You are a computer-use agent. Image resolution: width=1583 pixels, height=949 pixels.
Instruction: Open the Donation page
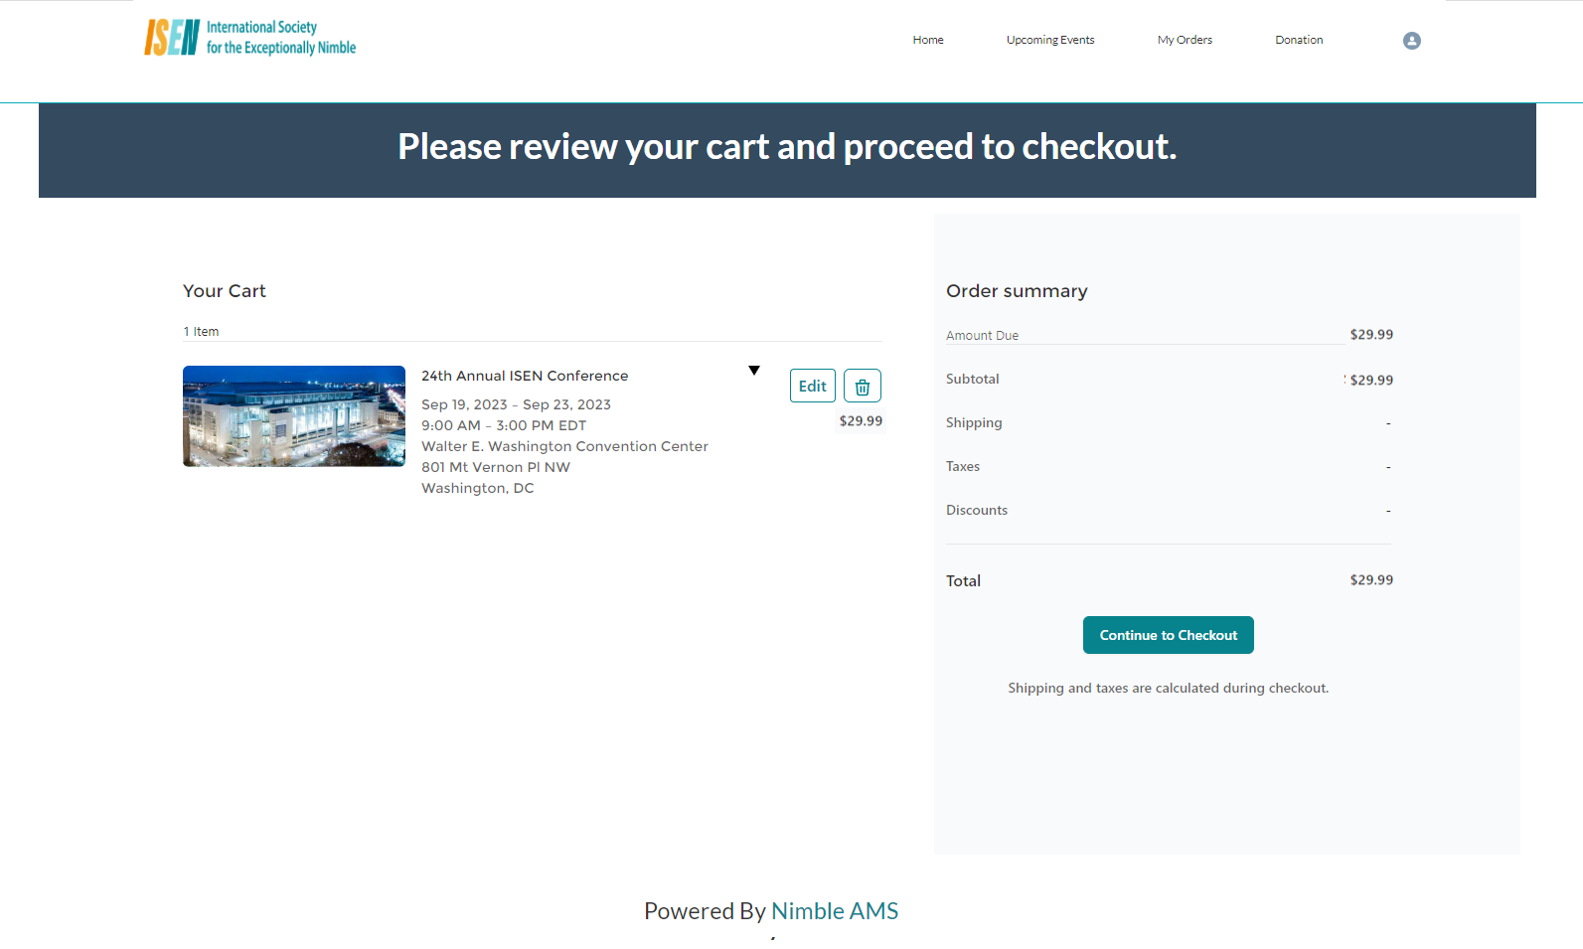pos(1299,40)
